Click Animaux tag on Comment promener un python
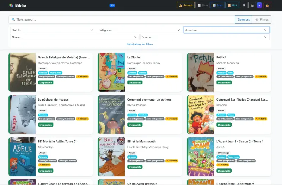 (x=132, y=115)
